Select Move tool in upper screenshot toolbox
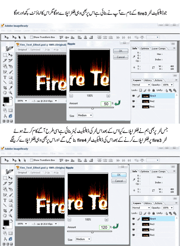This screenshot has height=246, width=180. 10,55
